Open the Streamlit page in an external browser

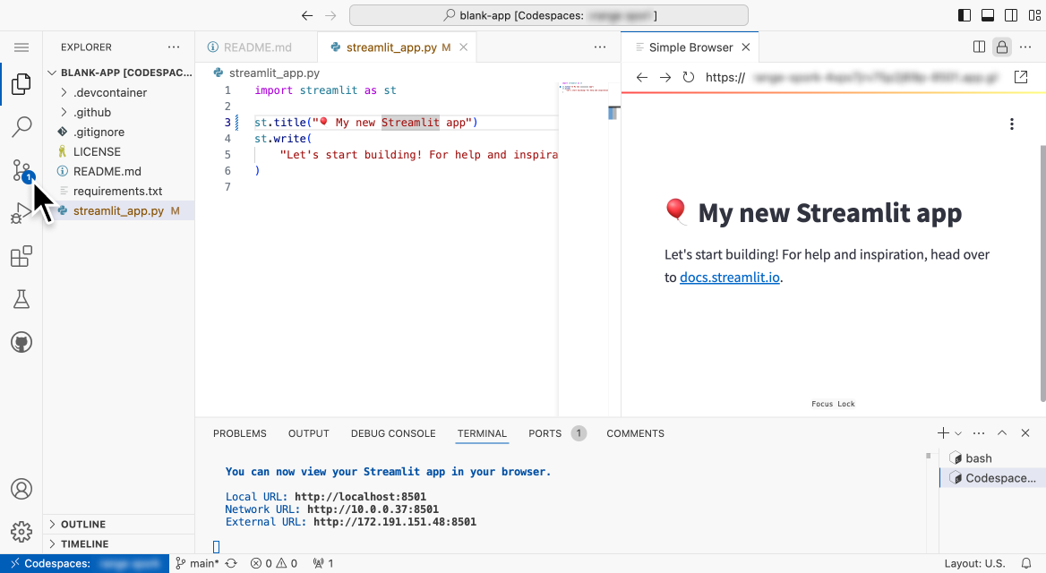(x=1021, y=77)
